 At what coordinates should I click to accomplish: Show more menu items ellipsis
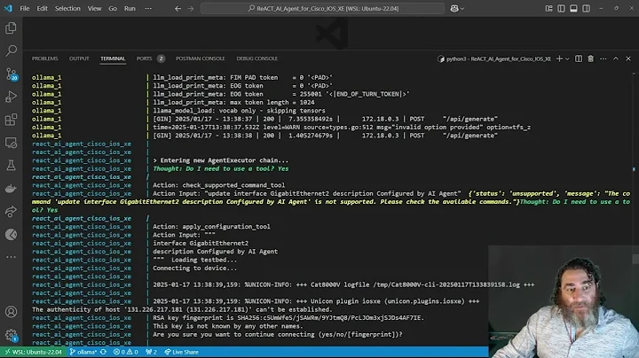pyautogui.click(x=148, y=8)
